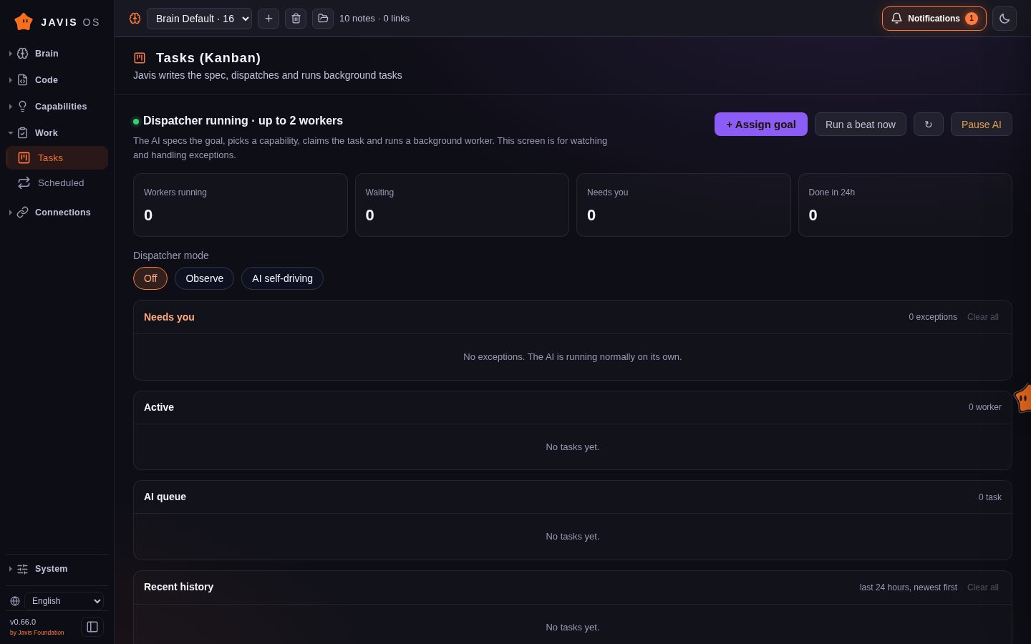Expand the Code section in sidebar
Viewport: 1031px width, 644px height.
[57, 80]
